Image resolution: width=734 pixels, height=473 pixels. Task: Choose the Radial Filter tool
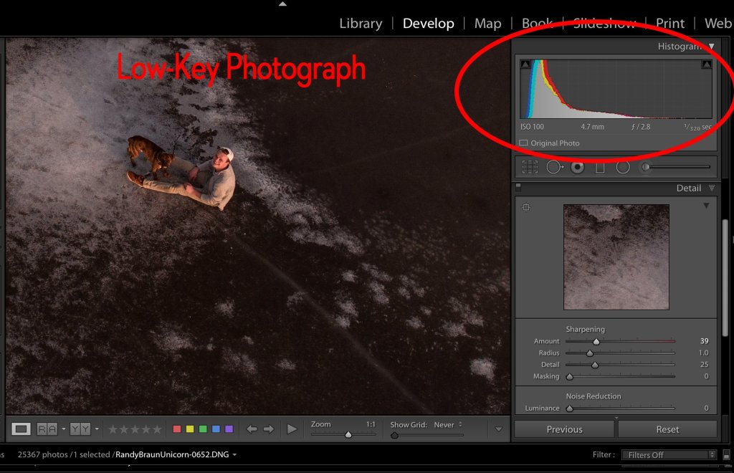click(623, 167)
